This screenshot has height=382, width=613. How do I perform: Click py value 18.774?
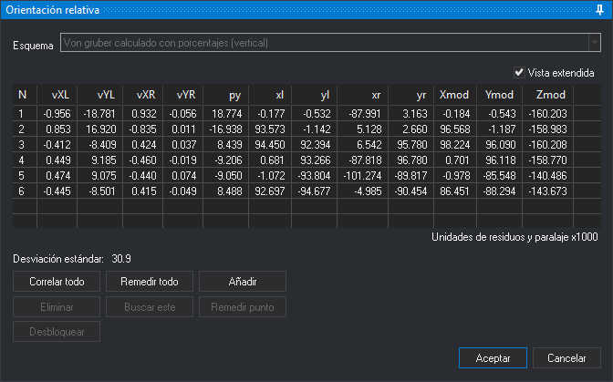[x=226, y=114]
